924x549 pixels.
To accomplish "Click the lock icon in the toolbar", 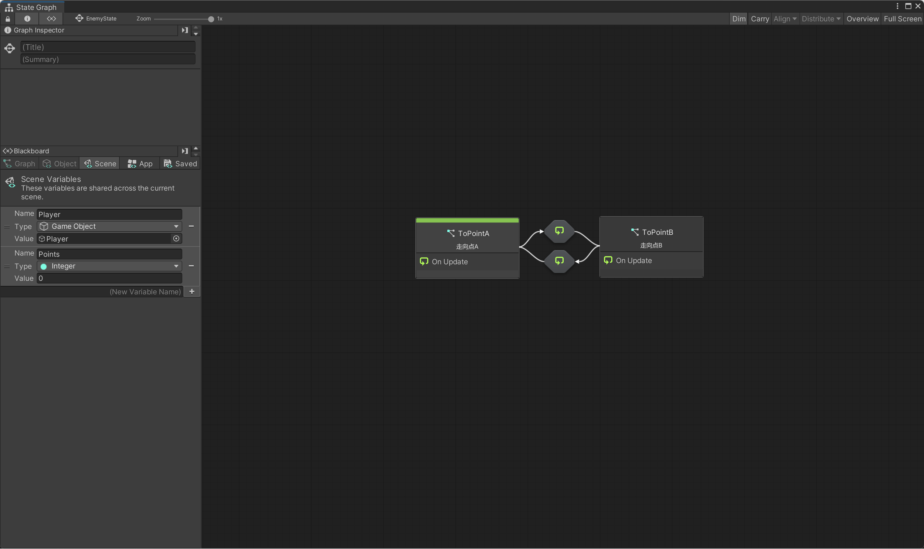I will (x=8, y=18).
